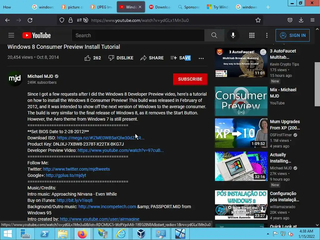
Task: Launch Firefox from the taskbar
Action: pyautogui.click(x=82, y=234)
